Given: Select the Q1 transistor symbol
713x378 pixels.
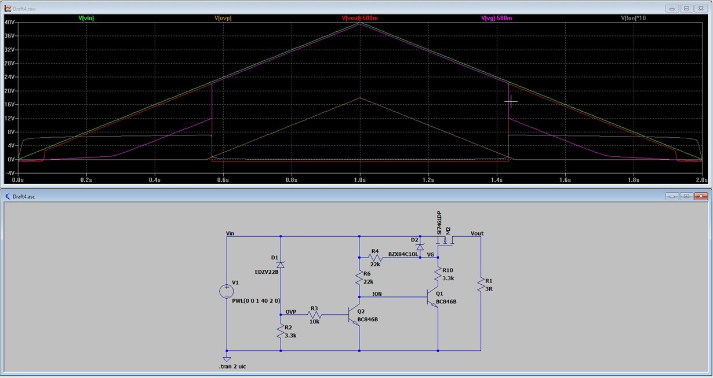Looking at the screenshot, I should tap(432, 297).
